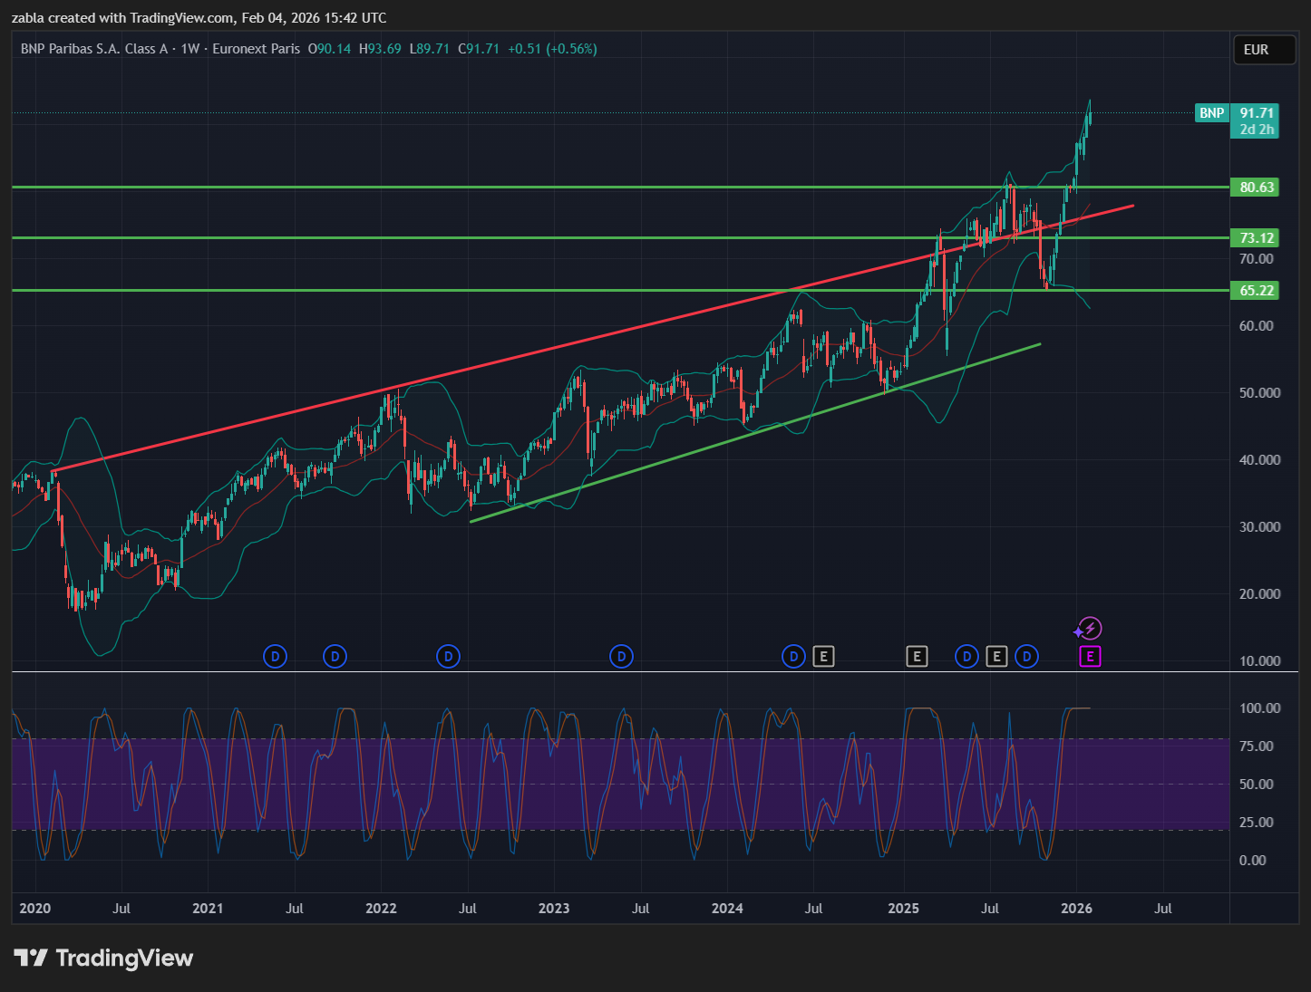Viewport: 1311px width, 992px height.
Task: Click the last dividend marker in late 2025
Action: [1026, 656]
